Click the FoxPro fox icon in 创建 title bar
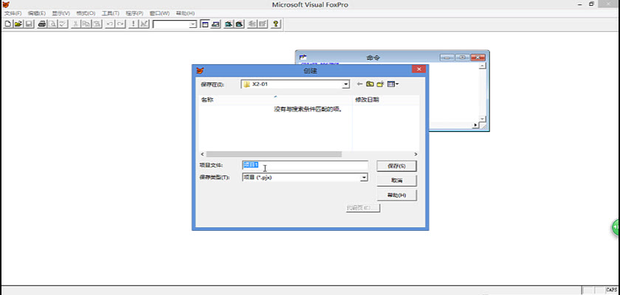This screenshot has height=295, width=620. (x=200, y=71)
